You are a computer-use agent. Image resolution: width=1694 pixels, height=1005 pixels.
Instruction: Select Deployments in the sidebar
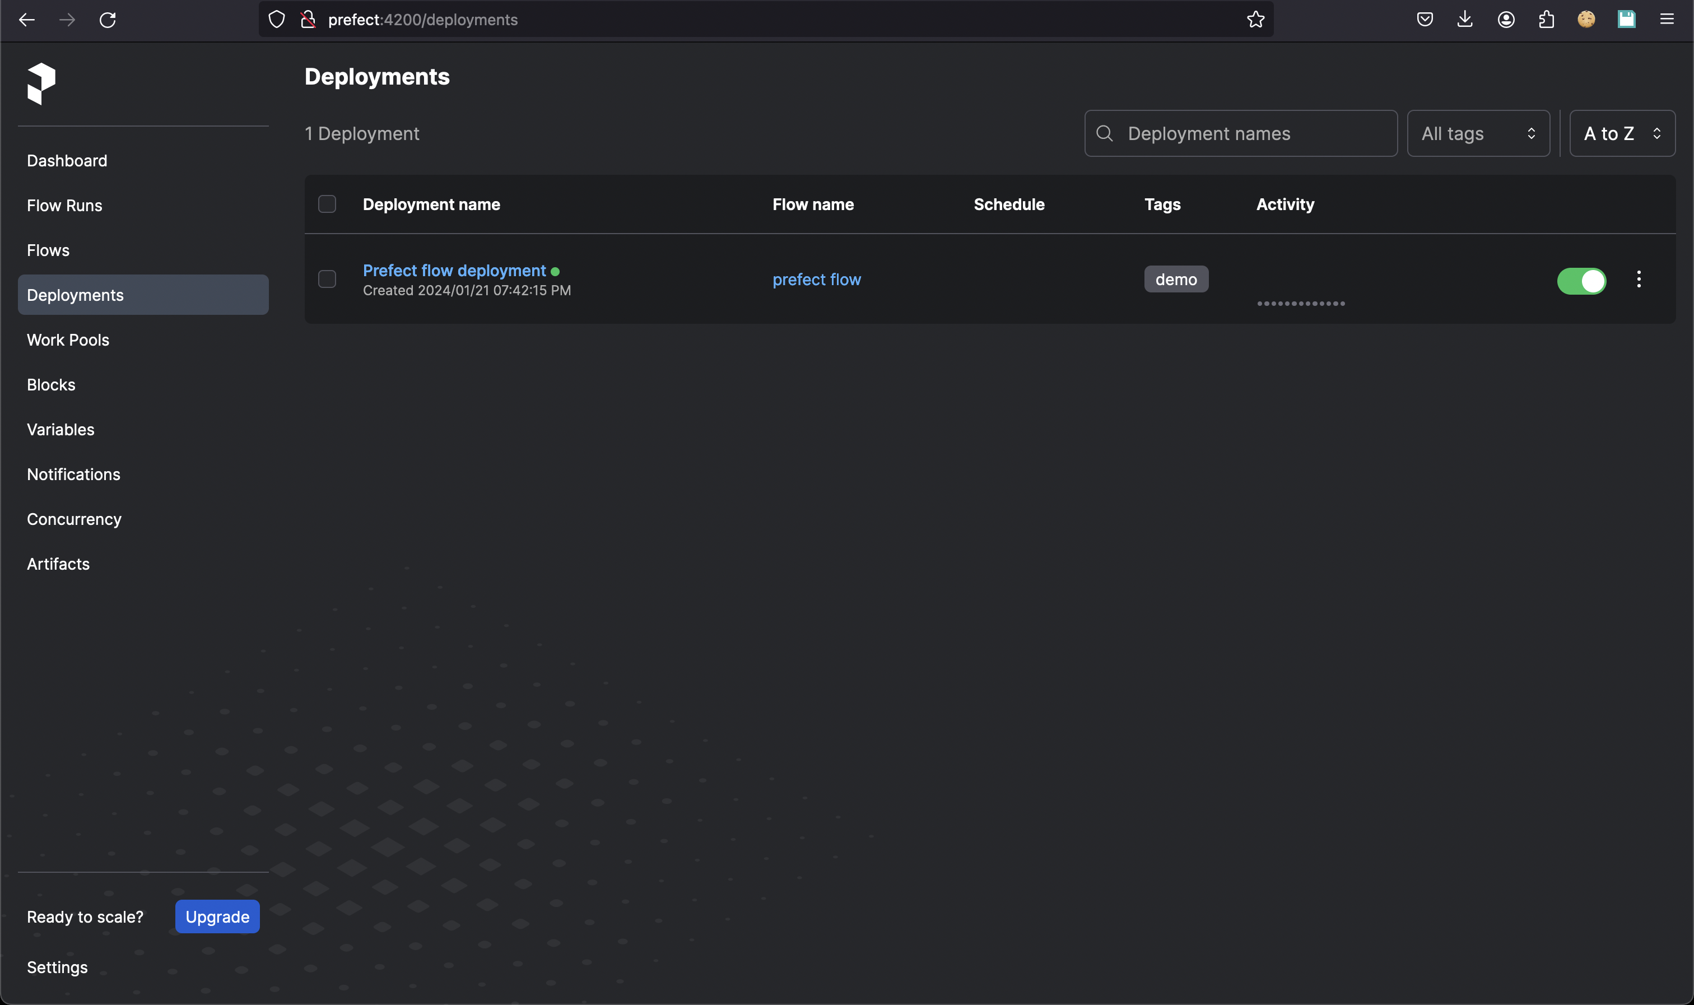pyautogui.click(x=143, y=295)
